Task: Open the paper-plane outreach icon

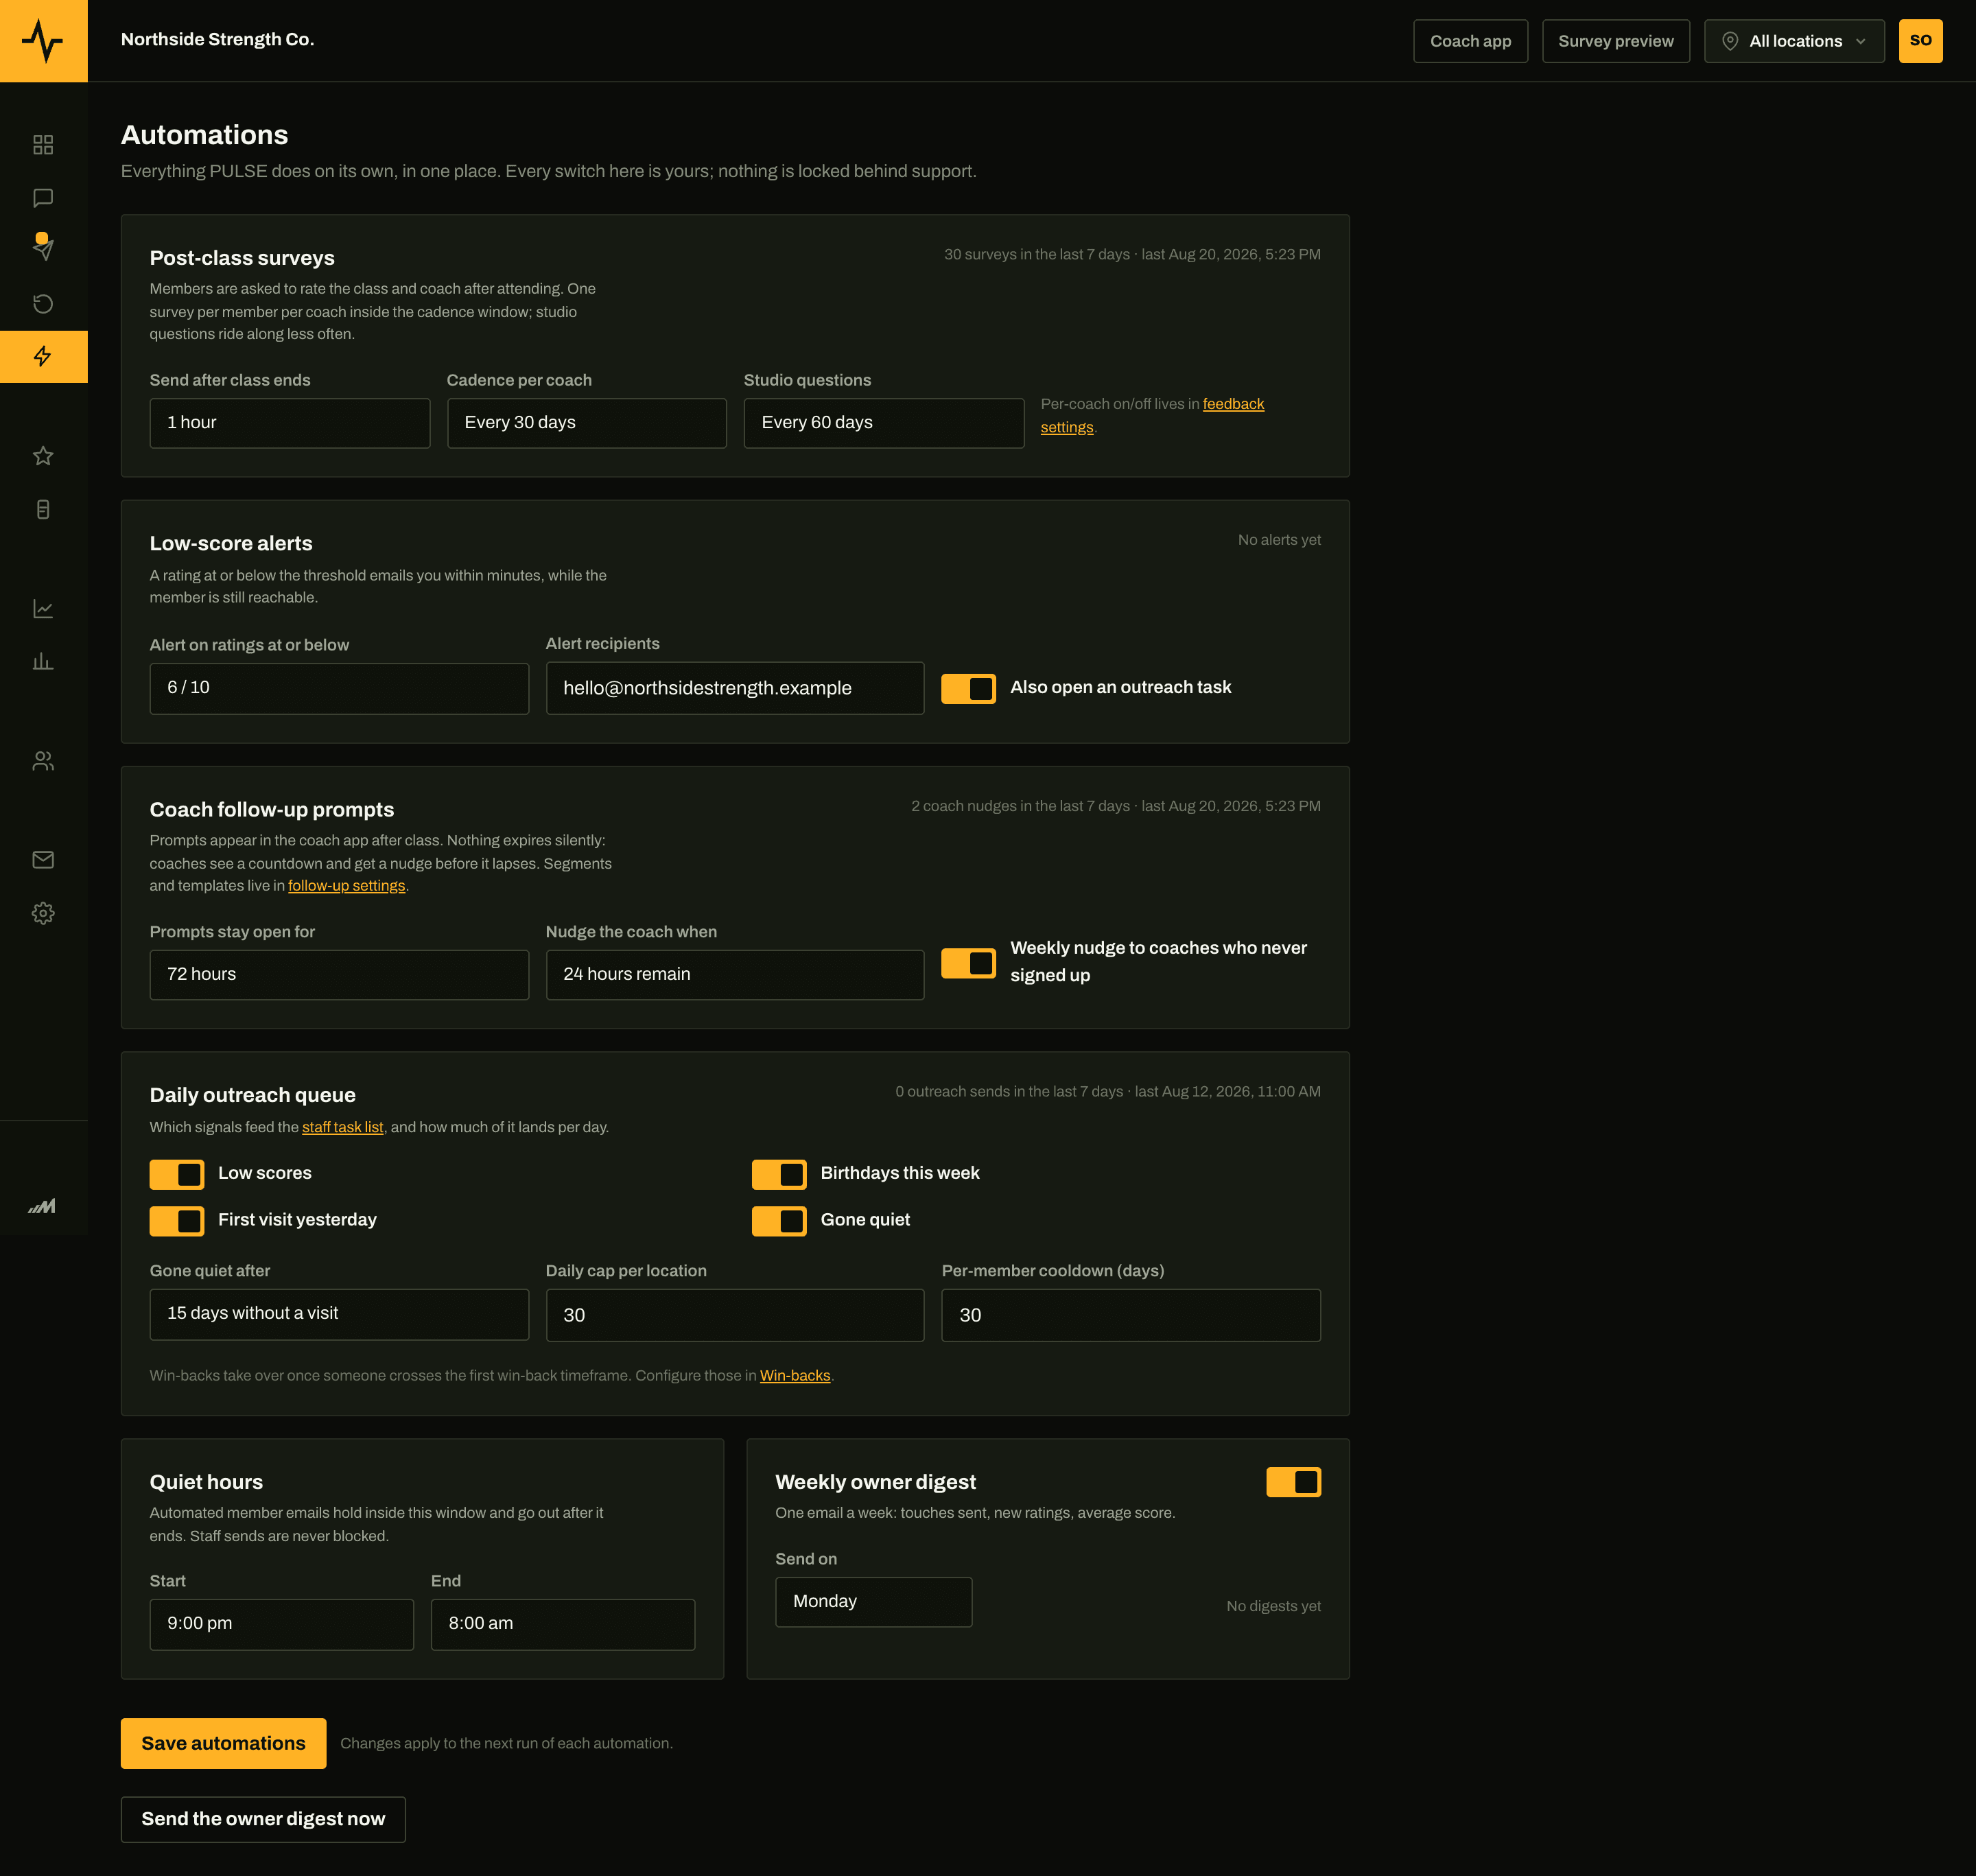Action: tap(43, 249)
